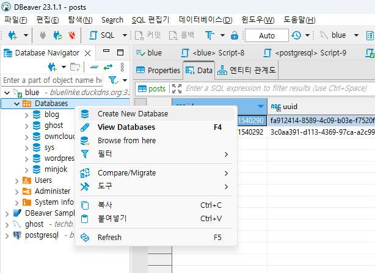The width and height of the screenshot is (375, 273).
Task: Expand the Users folder
Action: 16,180
